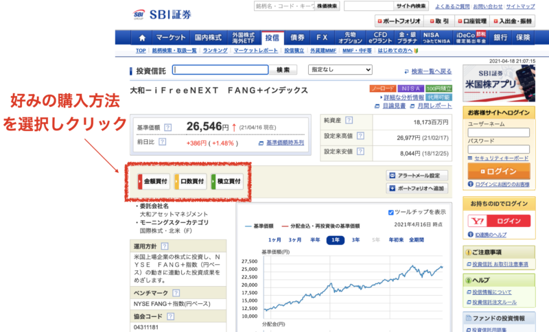This screenshot has width=549, height=332.
Task: Click the サイト内検索 button
Action: click(x=411, y=6)
